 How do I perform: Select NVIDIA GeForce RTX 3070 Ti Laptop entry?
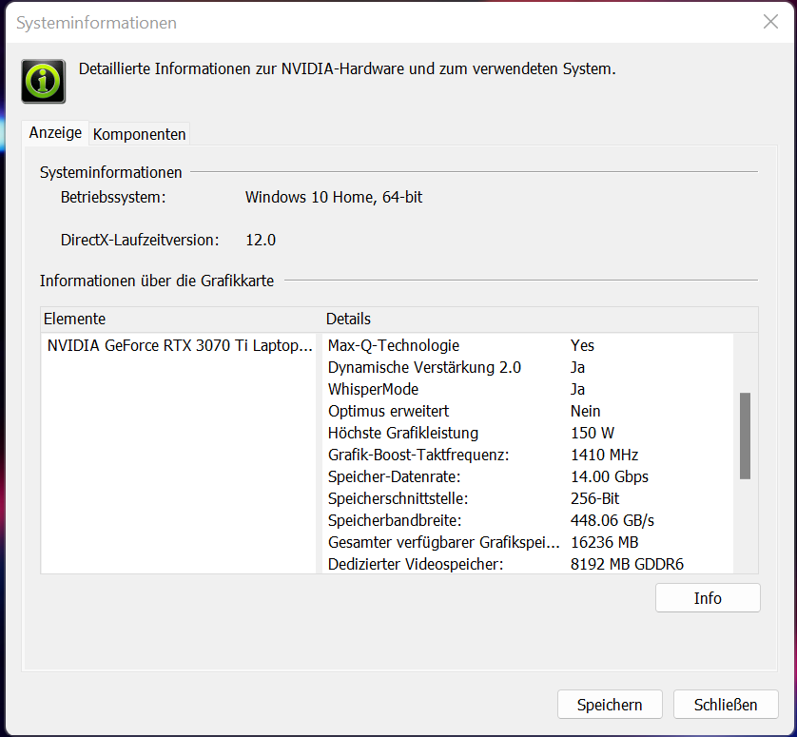click(x=180, y=345)
